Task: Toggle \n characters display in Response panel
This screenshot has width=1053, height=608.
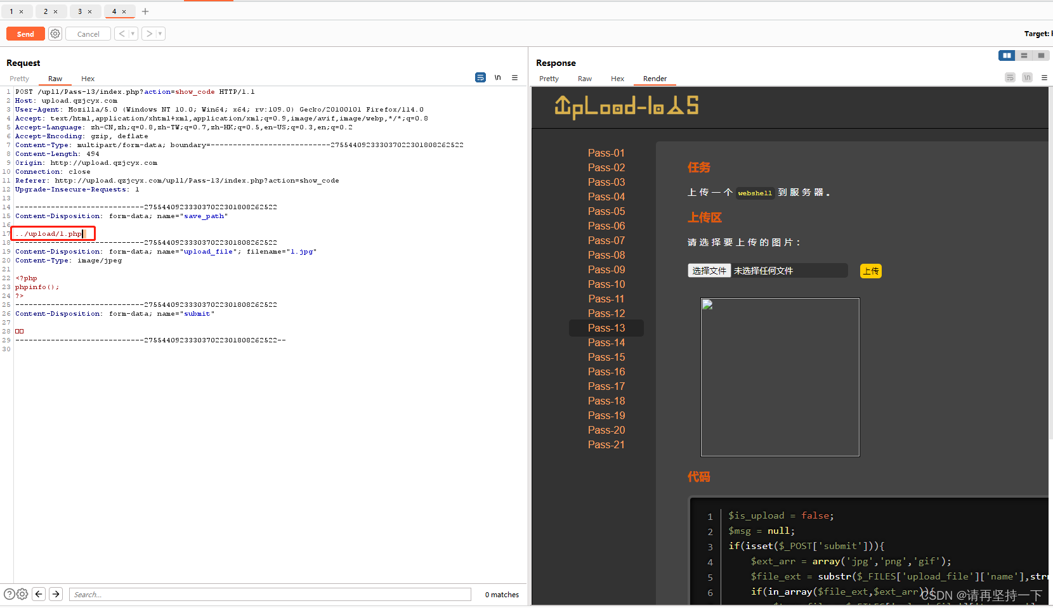Action: (1027, 77)
